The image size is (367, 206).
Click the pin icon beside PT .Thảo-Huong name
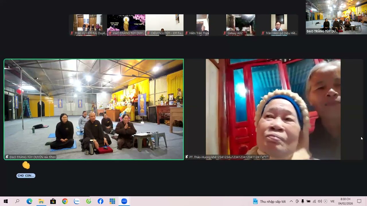(187, 157)
